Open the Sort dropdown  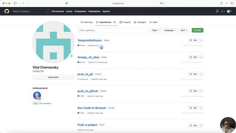click(x=184, y=30)
